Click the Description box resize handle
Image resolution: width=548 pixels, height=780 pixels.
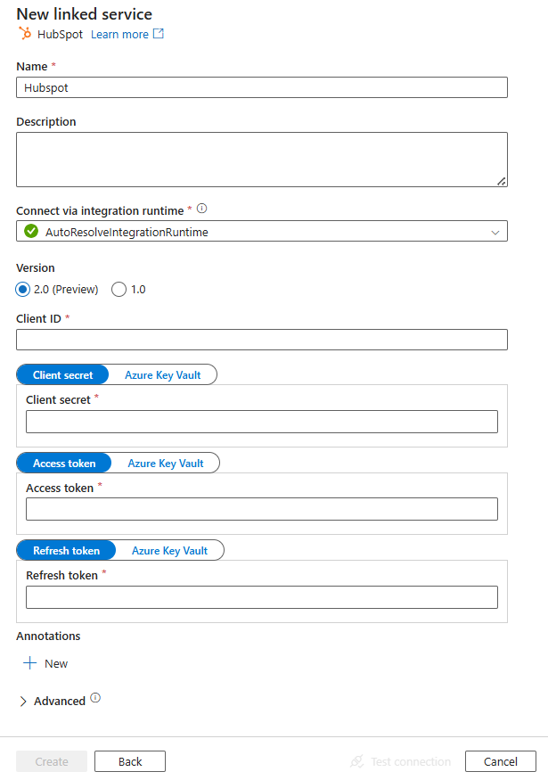(502, 182)
